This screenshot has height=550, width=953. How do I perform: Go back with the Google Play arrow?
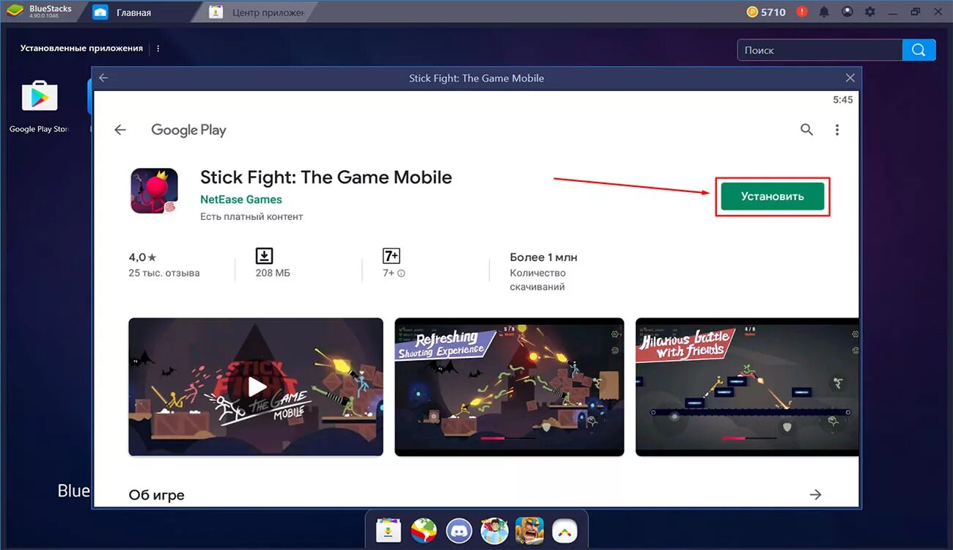[x=120, y=130]
